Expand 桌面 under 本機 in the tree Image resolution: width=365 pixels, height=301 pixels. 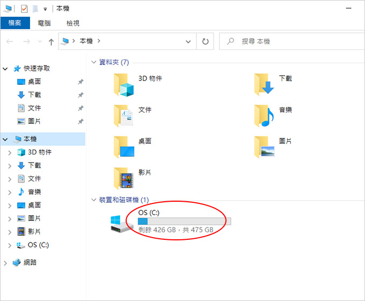[10, 206]
